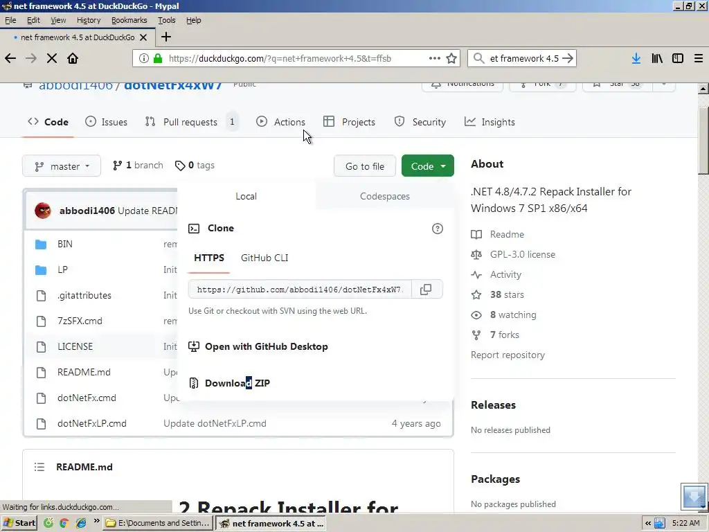
Task: Bookmark this page with the star icon
Action: click(x=451, y=58)
